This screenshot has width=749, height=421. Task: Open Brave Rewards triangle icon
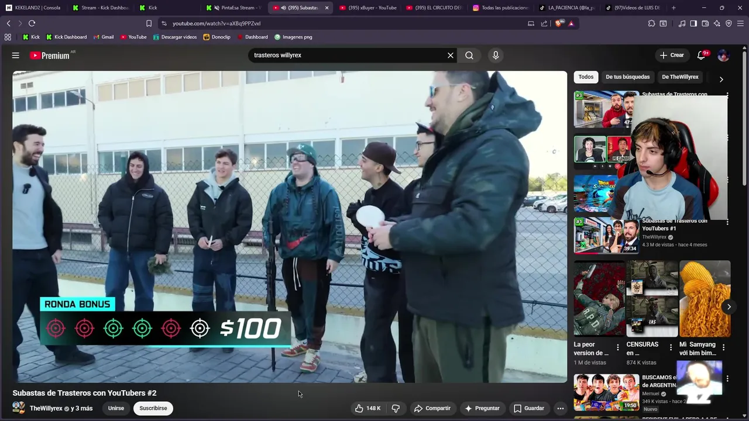pyautogui.click(x=571, y=23)
